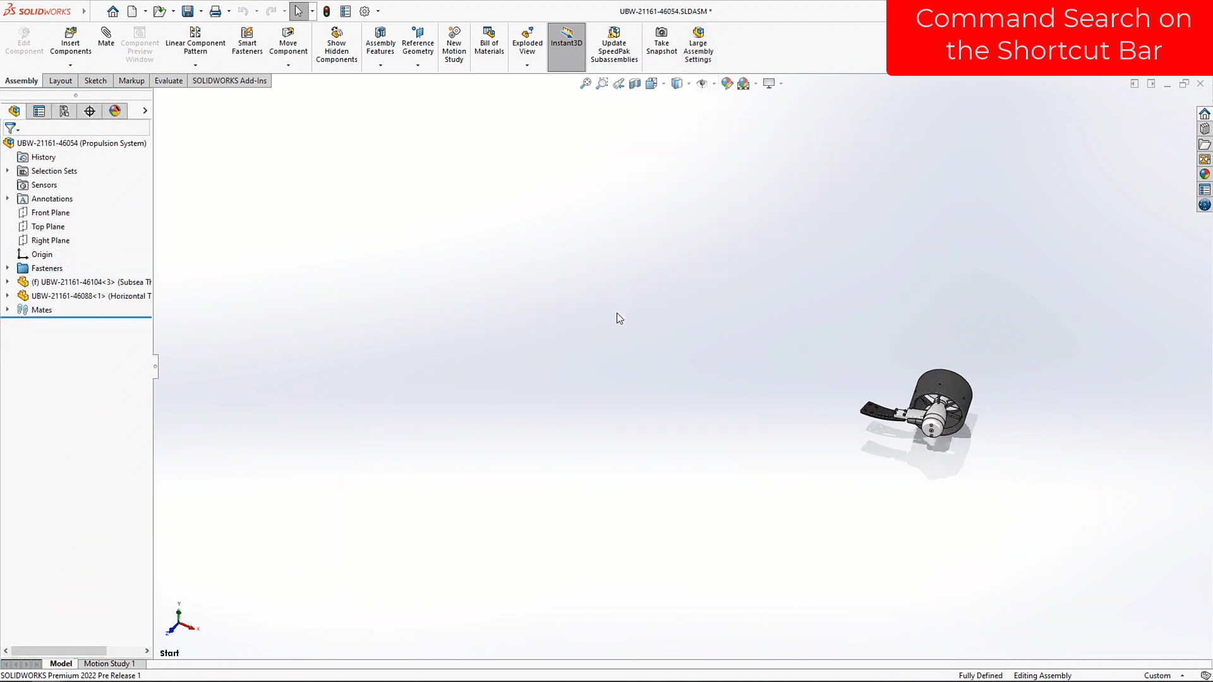Expand the Linear Component Pattern dropdown arrow
The height and width of the screenshot is (682, 1213).
tap(195, 65)
